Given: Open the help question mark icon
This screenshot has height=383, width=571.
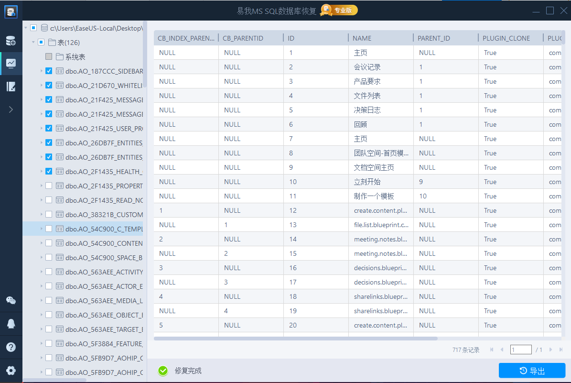Looking at the screenshot, I should (x=11, y=347).
